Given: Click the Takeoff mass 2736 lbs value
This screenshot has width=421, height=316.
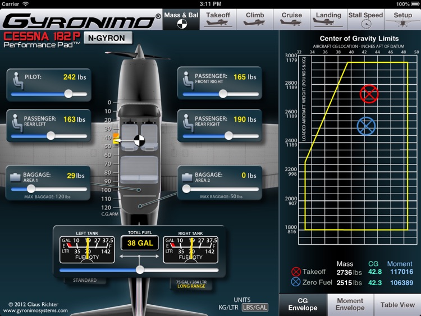Looking at the screenshot, I should (349, 273).
